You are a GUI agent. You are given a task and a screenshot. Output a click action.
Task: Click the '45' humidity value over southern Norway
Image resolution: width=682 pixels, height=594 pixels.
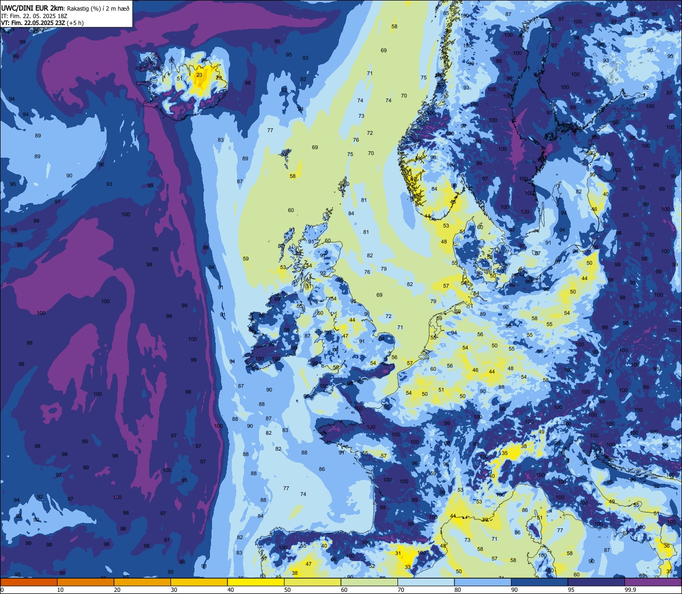[x=453, y=202]
